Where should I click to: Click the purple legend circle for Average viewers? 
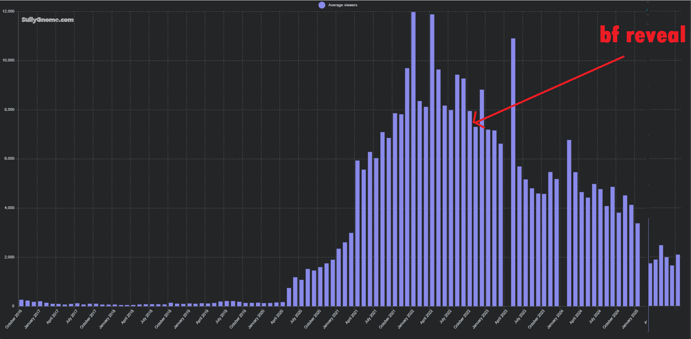[x=322, y=5]
